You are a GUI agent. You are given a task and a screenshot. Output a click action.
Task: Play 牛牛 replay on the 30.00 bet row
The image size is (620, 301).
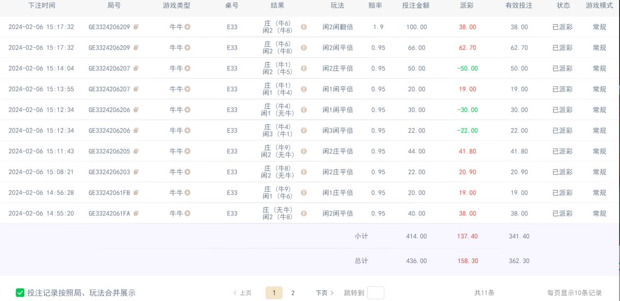[187, 110]
